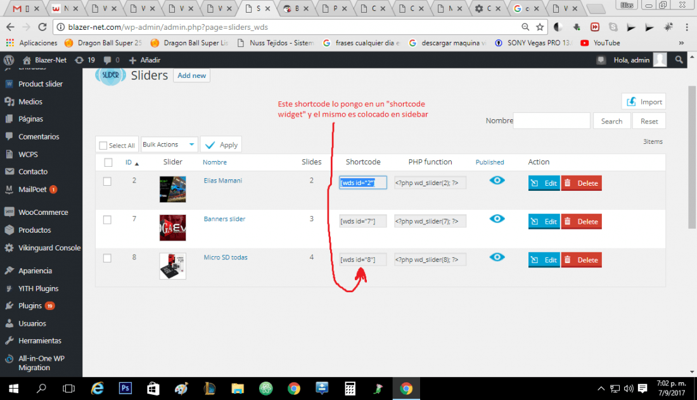Open the Micro SD todas link
The height and width of the screenshot is (400, 697).
(226, 257)
